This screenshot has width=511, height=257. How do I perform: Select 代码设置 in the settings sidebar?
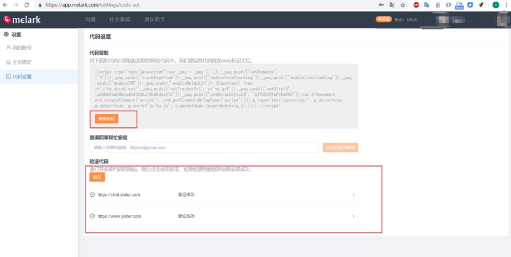click(x=39, y=77)
